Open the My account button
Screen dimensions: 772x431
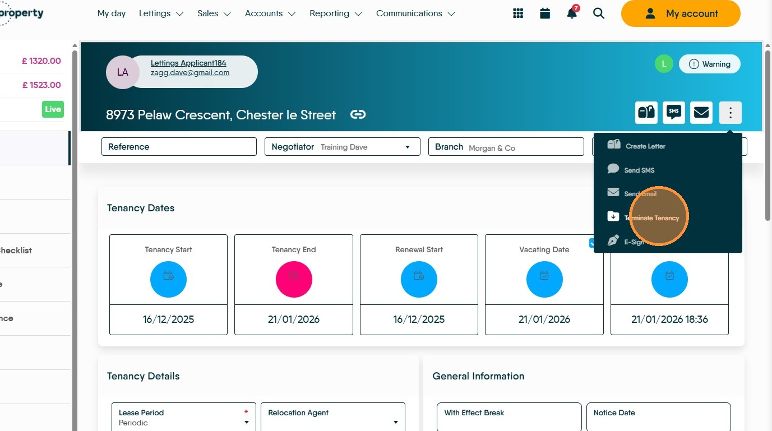pos(681,13)
